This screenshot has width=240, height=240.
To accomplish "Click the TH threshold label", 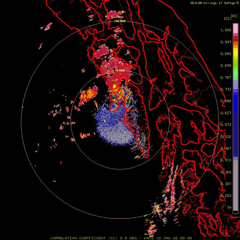I will pyautogui.click(x=229, y=208).
